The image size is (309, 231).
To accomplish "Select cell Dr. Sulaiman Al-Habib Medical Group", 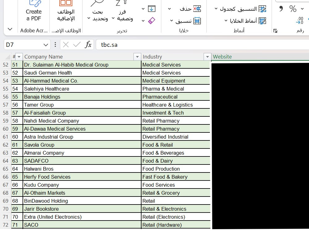I will pos(82,65).
